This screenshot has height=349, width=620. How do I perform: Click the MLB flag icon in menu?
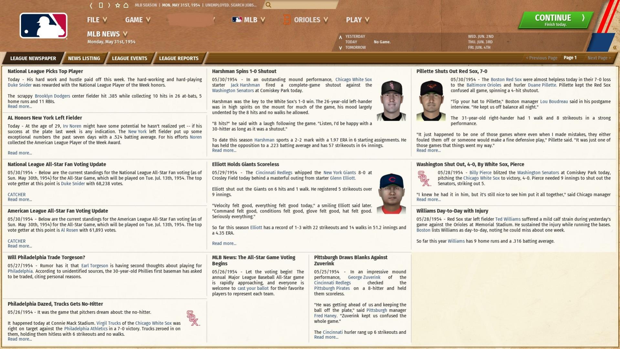coord(237,20)
